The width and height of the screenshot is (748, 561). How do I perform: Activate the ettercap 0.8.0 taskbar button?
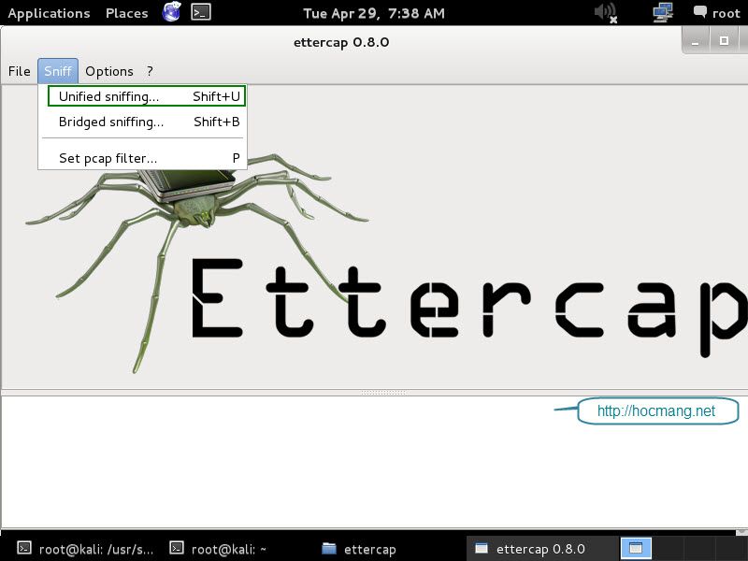tap(540, 549)
